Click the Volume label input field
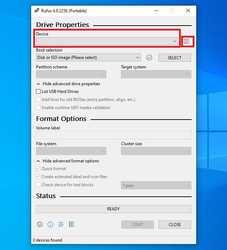Viewport: 227px width, 250px height. 114,135
